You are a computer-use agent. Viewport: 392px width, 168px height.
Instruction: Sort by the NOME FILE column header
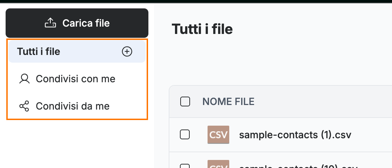228,101
